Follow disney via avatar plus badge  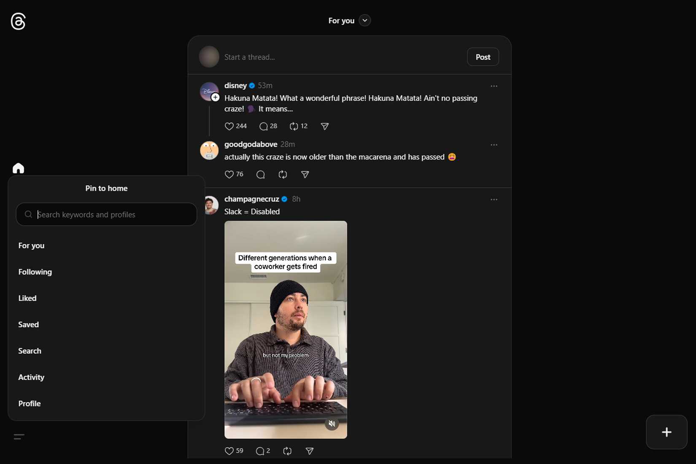[x=215, y=97]
